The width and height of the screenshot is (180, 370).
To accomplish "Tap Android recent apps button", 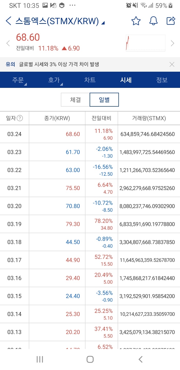I will pos(40,359).
